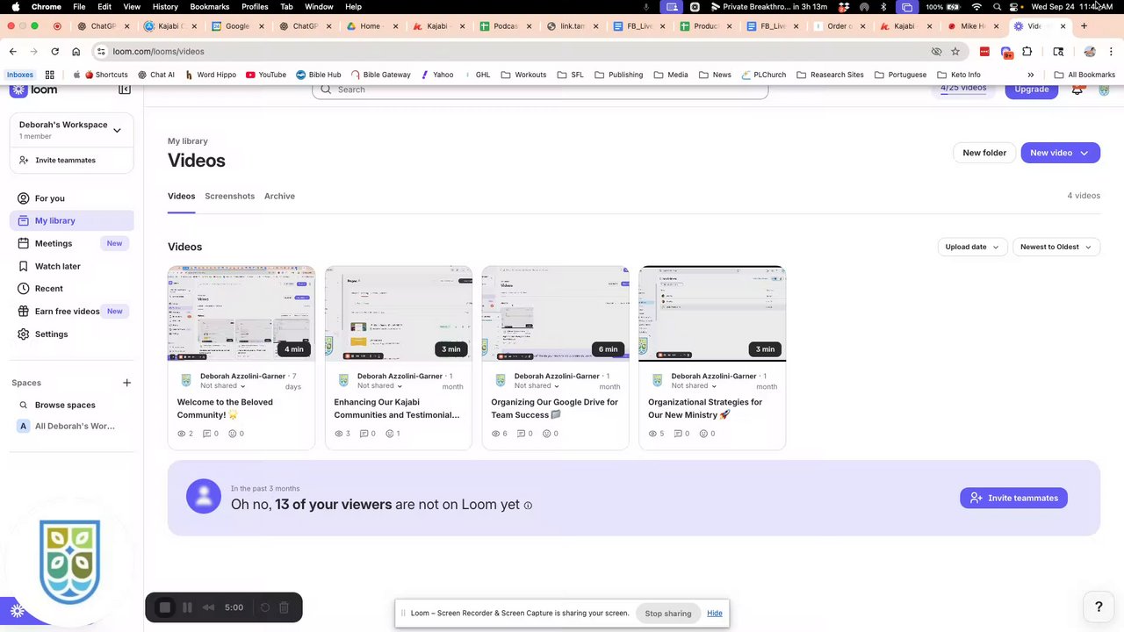Image resolution: width=1124 pixels, height=632 pixels.
Task: Click the Loom logo in sidebar
Action: [33, 90]
